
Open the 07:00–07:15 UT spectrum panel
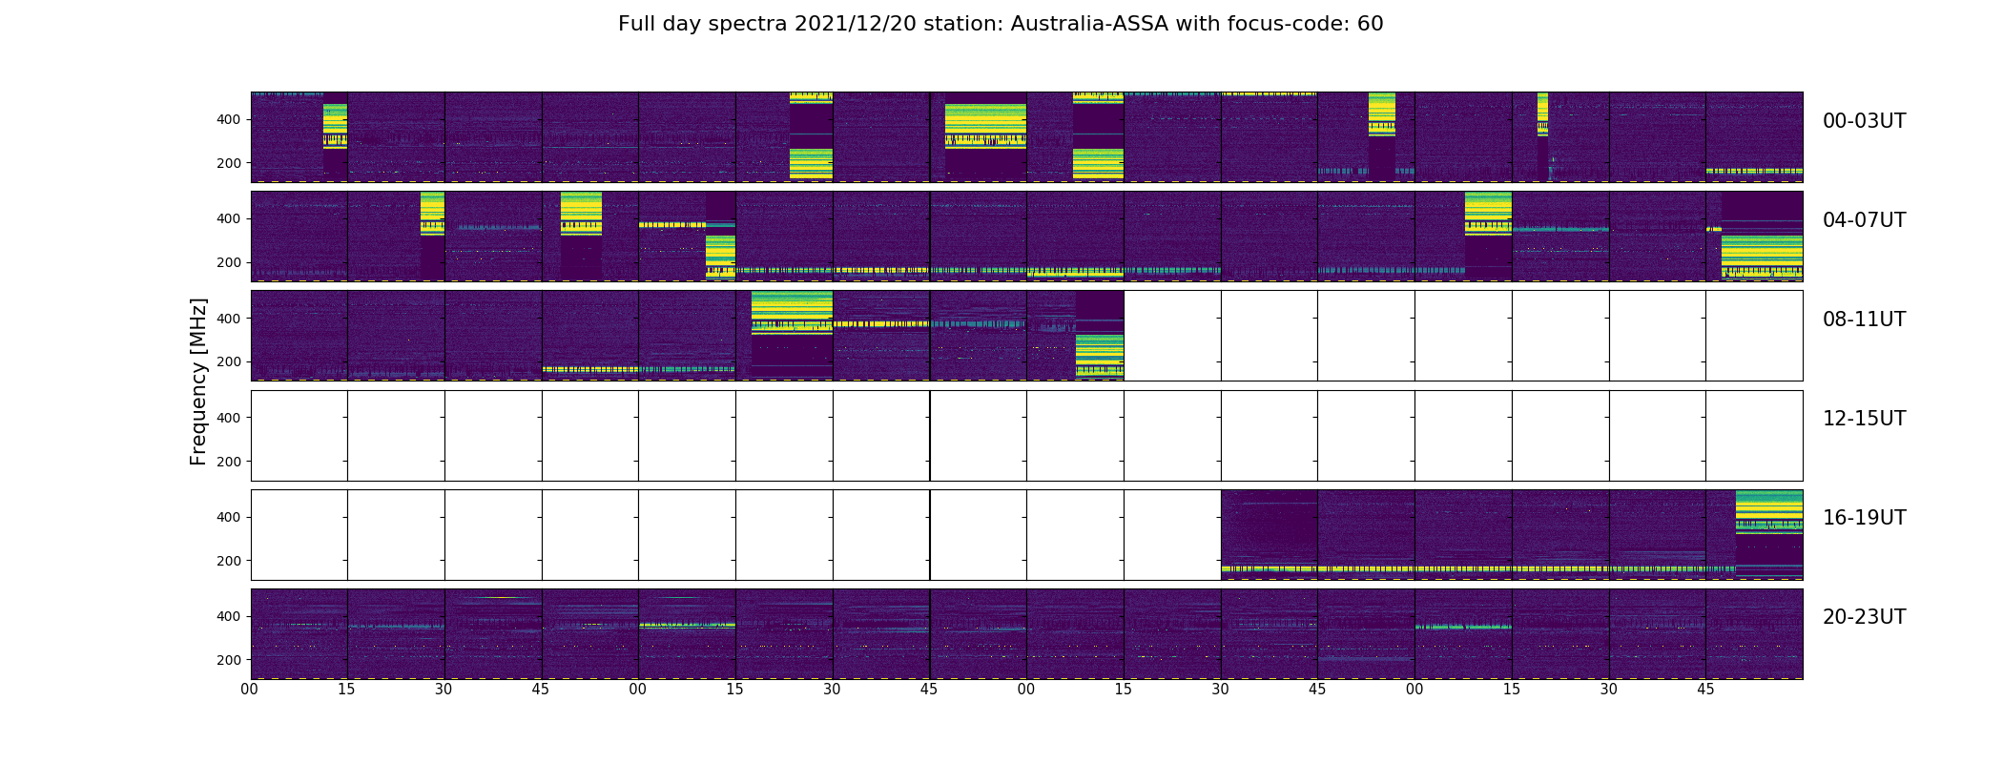click(1463, 237)
